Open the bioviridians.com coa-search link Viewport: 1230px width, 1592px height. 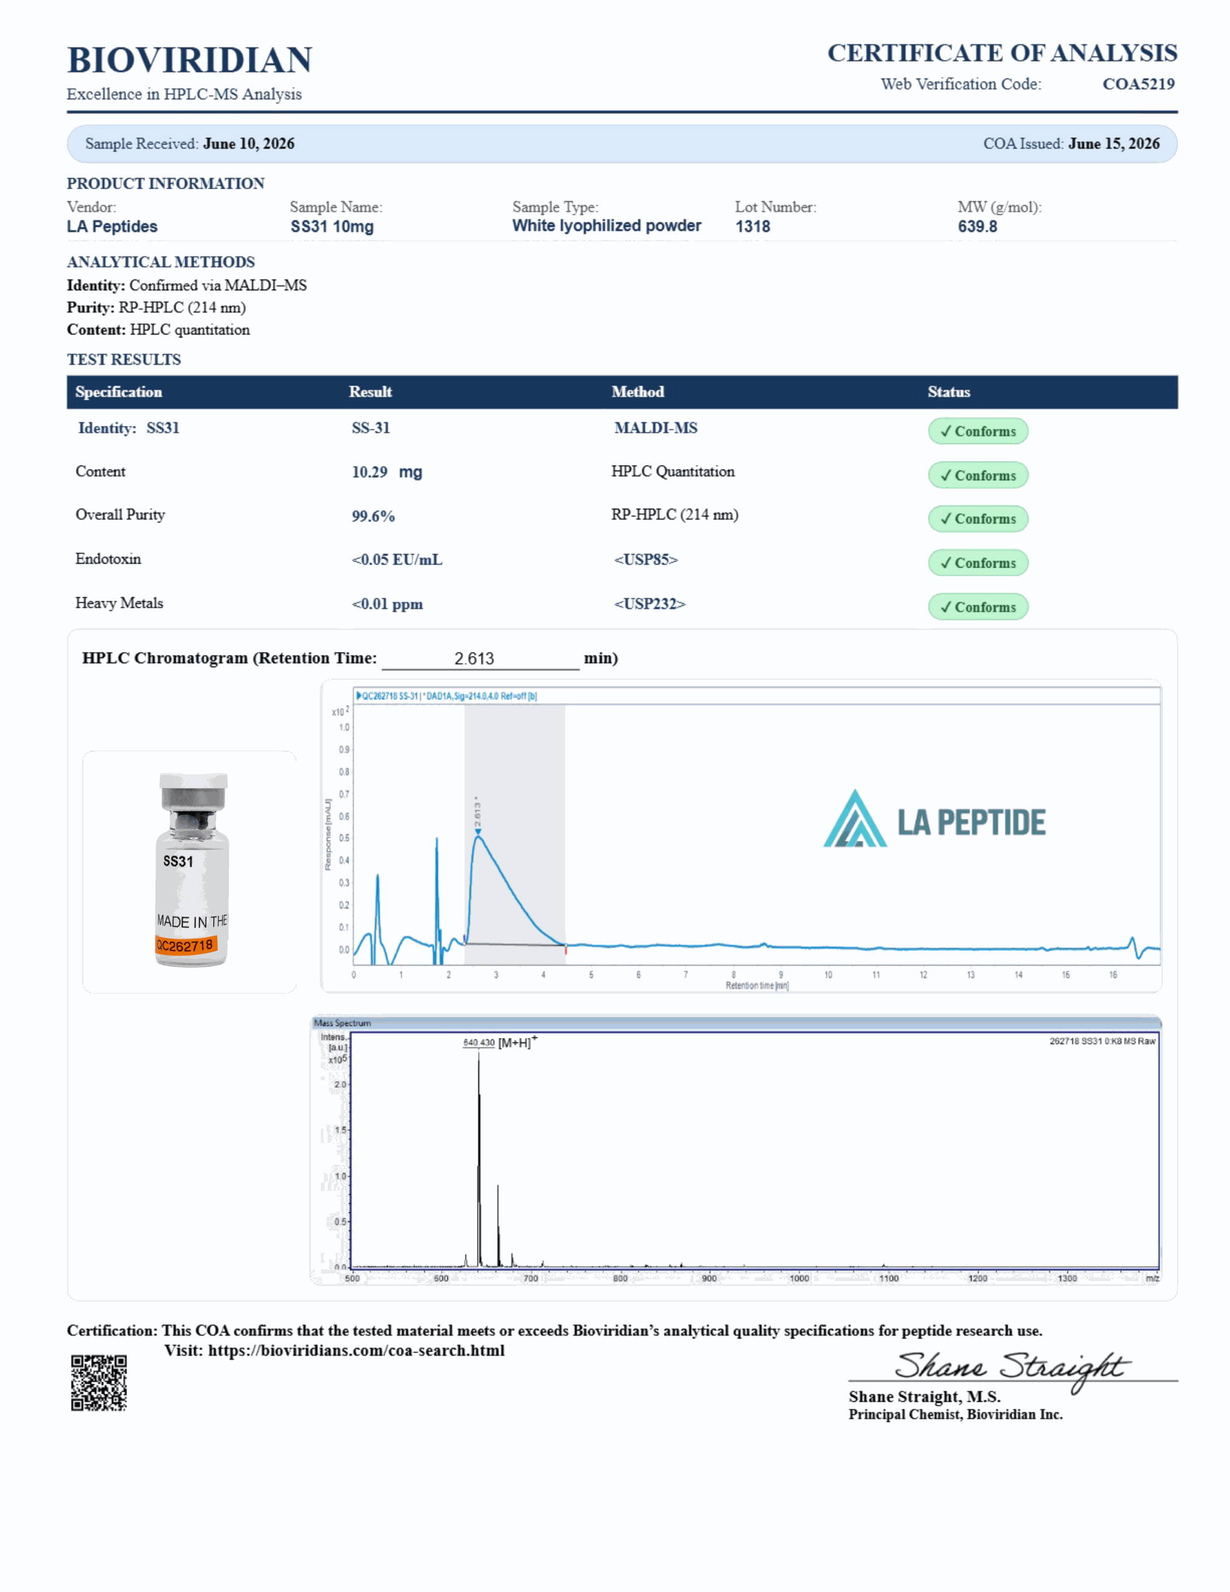356,1350
